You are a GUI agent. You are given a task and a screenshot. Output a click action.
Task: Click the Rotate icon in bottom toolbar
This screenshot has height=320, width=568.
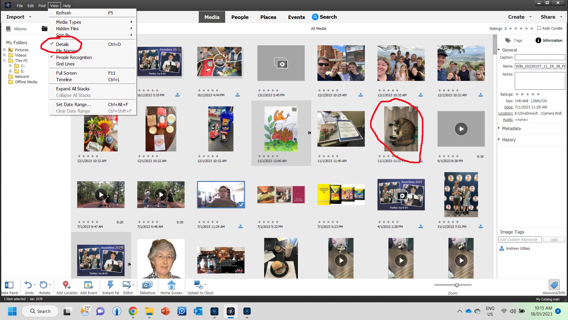pos(43,285)
